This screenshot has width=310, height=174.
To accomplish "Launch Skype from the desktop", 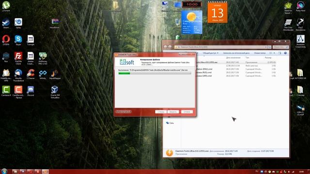I will pos(18,40).
